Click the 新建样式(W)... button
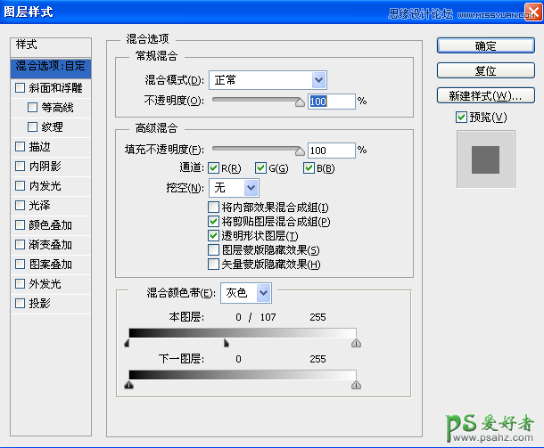The image size is (544, 448). click(x=485, y=95)
